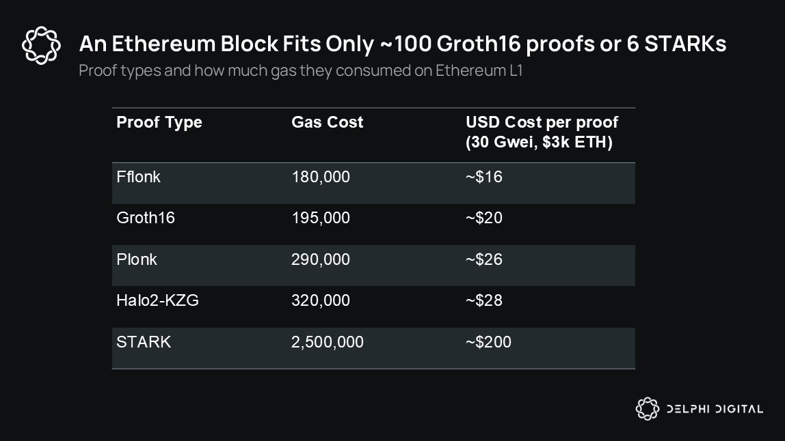Click the 195,000 gas cost value
This screenshot has width=785, height=441.
coord(321,218)
